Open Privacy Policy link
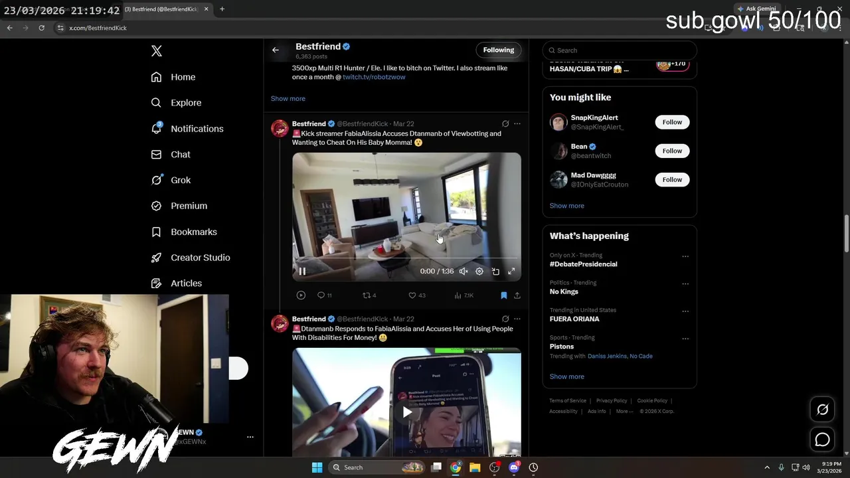 click(x=612, y=401)
